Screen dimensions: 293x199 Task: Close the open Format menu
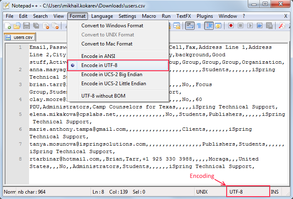[78, 16]
